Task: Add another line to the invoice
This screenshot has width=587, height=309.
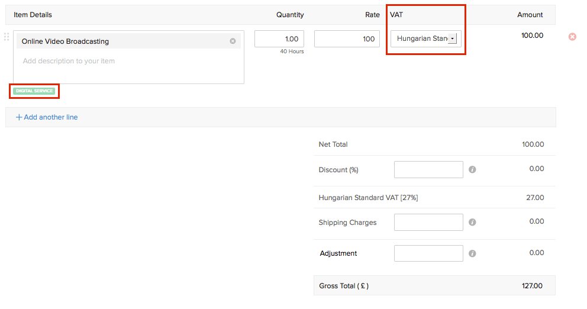Action: (47, 117)
